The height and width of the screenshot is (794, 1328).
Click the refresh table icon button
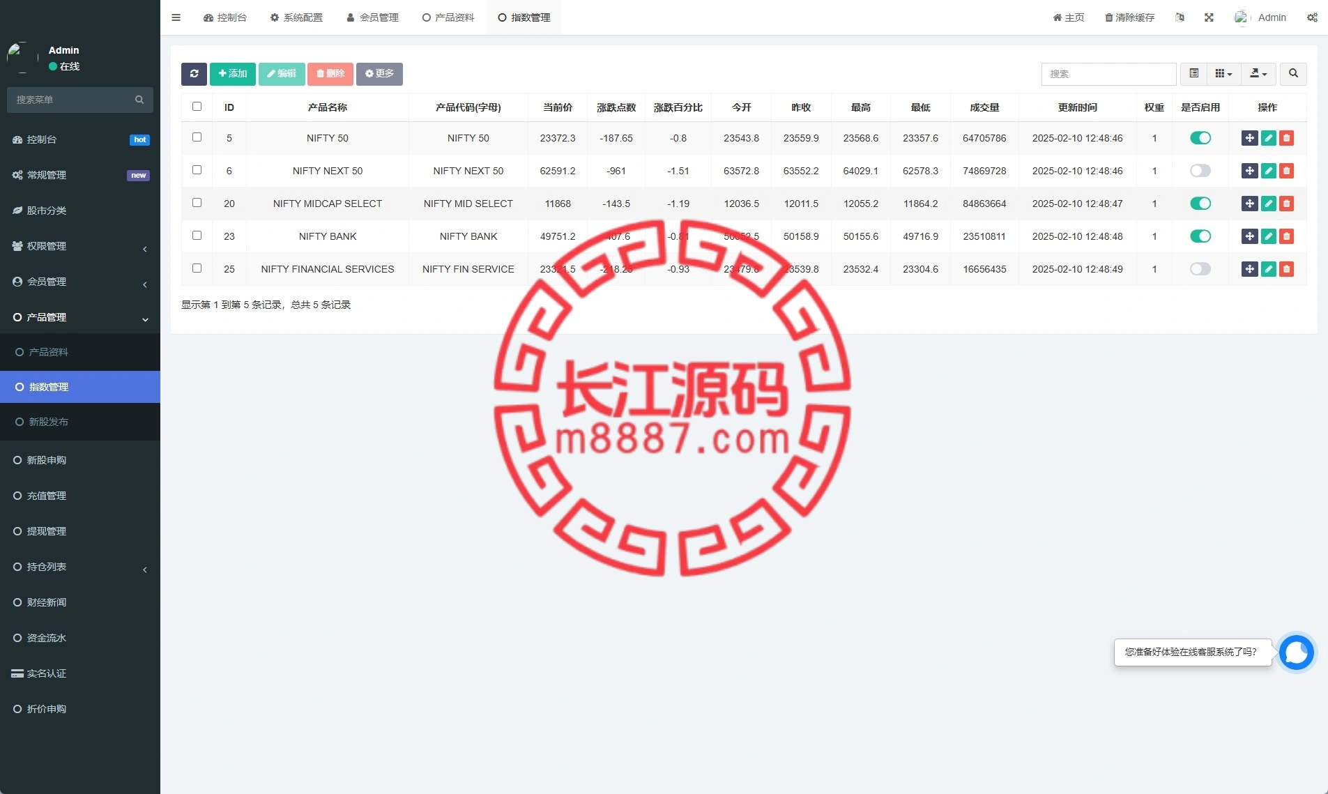194,74
